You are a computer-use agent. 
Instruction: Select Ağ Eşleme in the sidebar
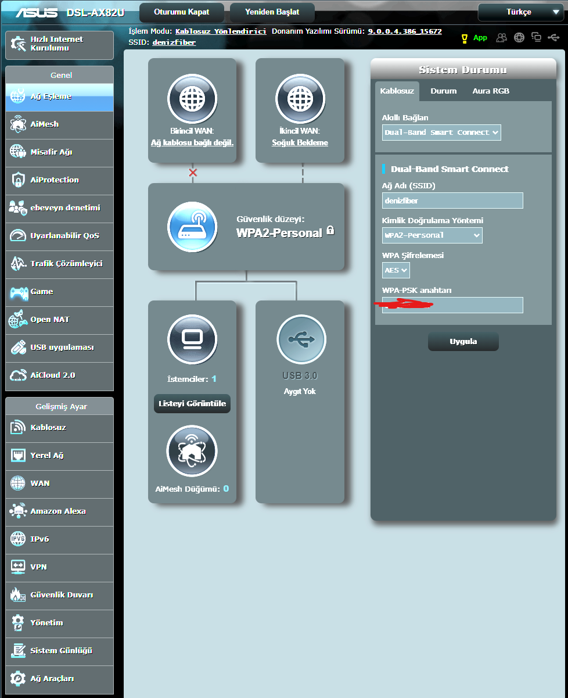60,97
